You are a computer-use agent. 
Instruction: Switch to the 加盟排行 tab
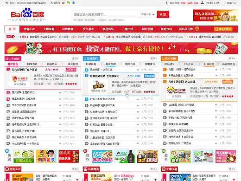click(x=150, y=64)
